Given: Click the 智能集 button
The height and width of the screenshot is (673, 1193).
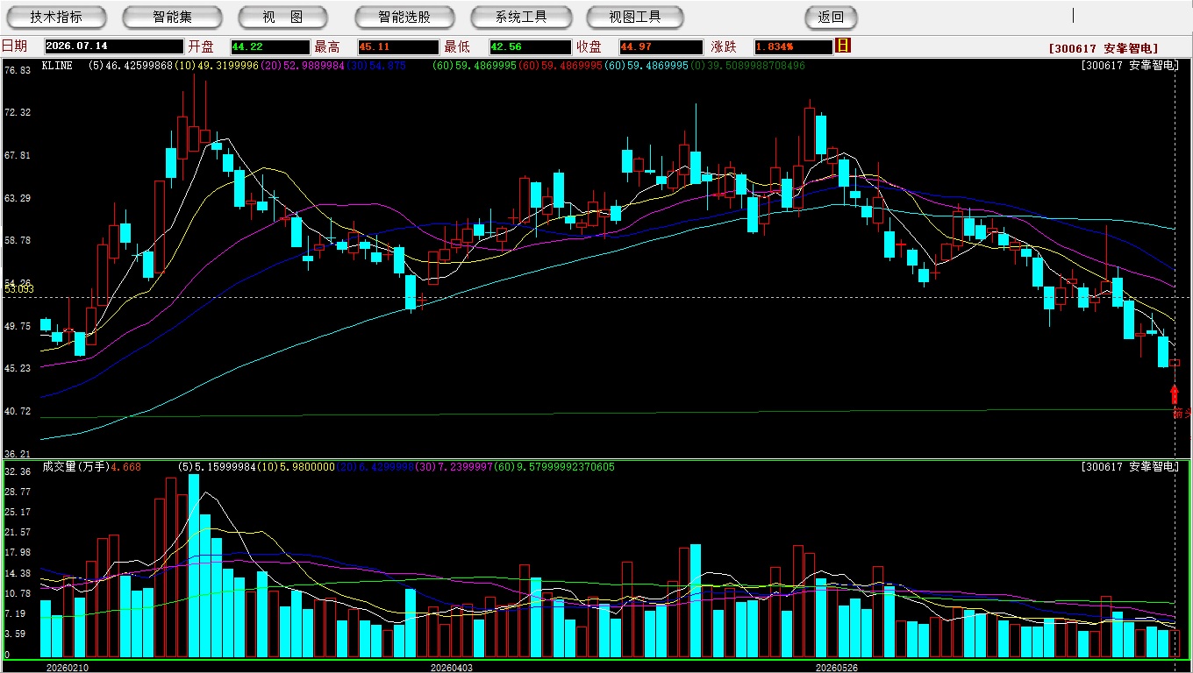Looking at the screenshot, I should click(x=172, y=17).
